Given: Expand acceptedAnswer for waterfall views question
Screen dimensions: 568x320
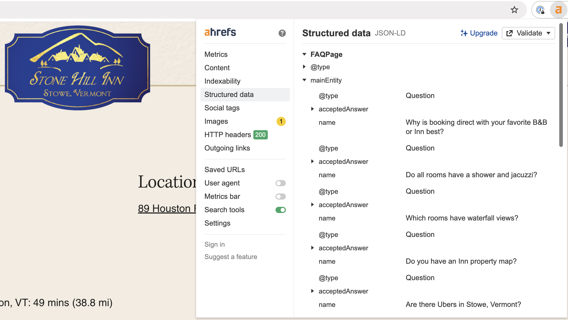Looking at the screenshot, I should [x=312, y=205].
